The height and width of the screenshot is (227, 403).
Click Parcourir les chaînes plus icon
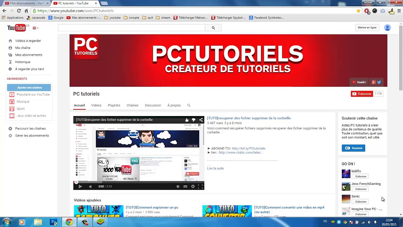click(10, 129)
